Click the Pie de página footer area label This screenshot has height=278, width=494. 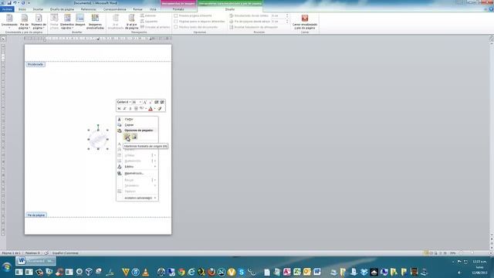click(36, 215)
